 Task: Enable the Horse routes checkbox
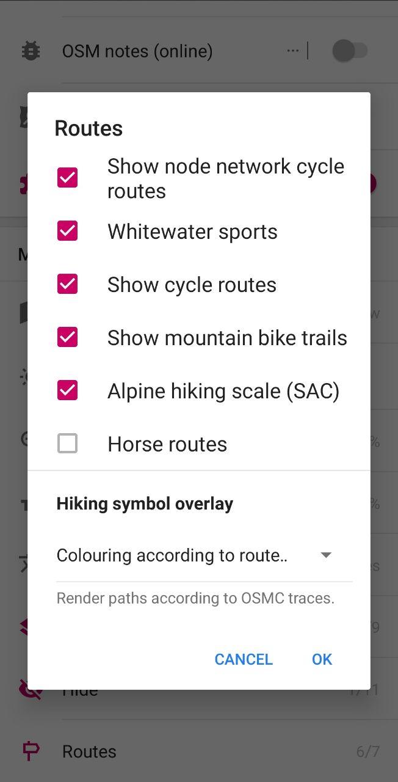point(67,444)
